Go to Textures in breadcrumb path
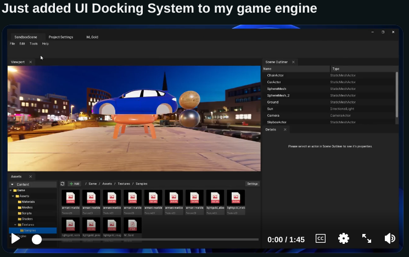Viewport: 409px width, 257px height. click(124, 184)
